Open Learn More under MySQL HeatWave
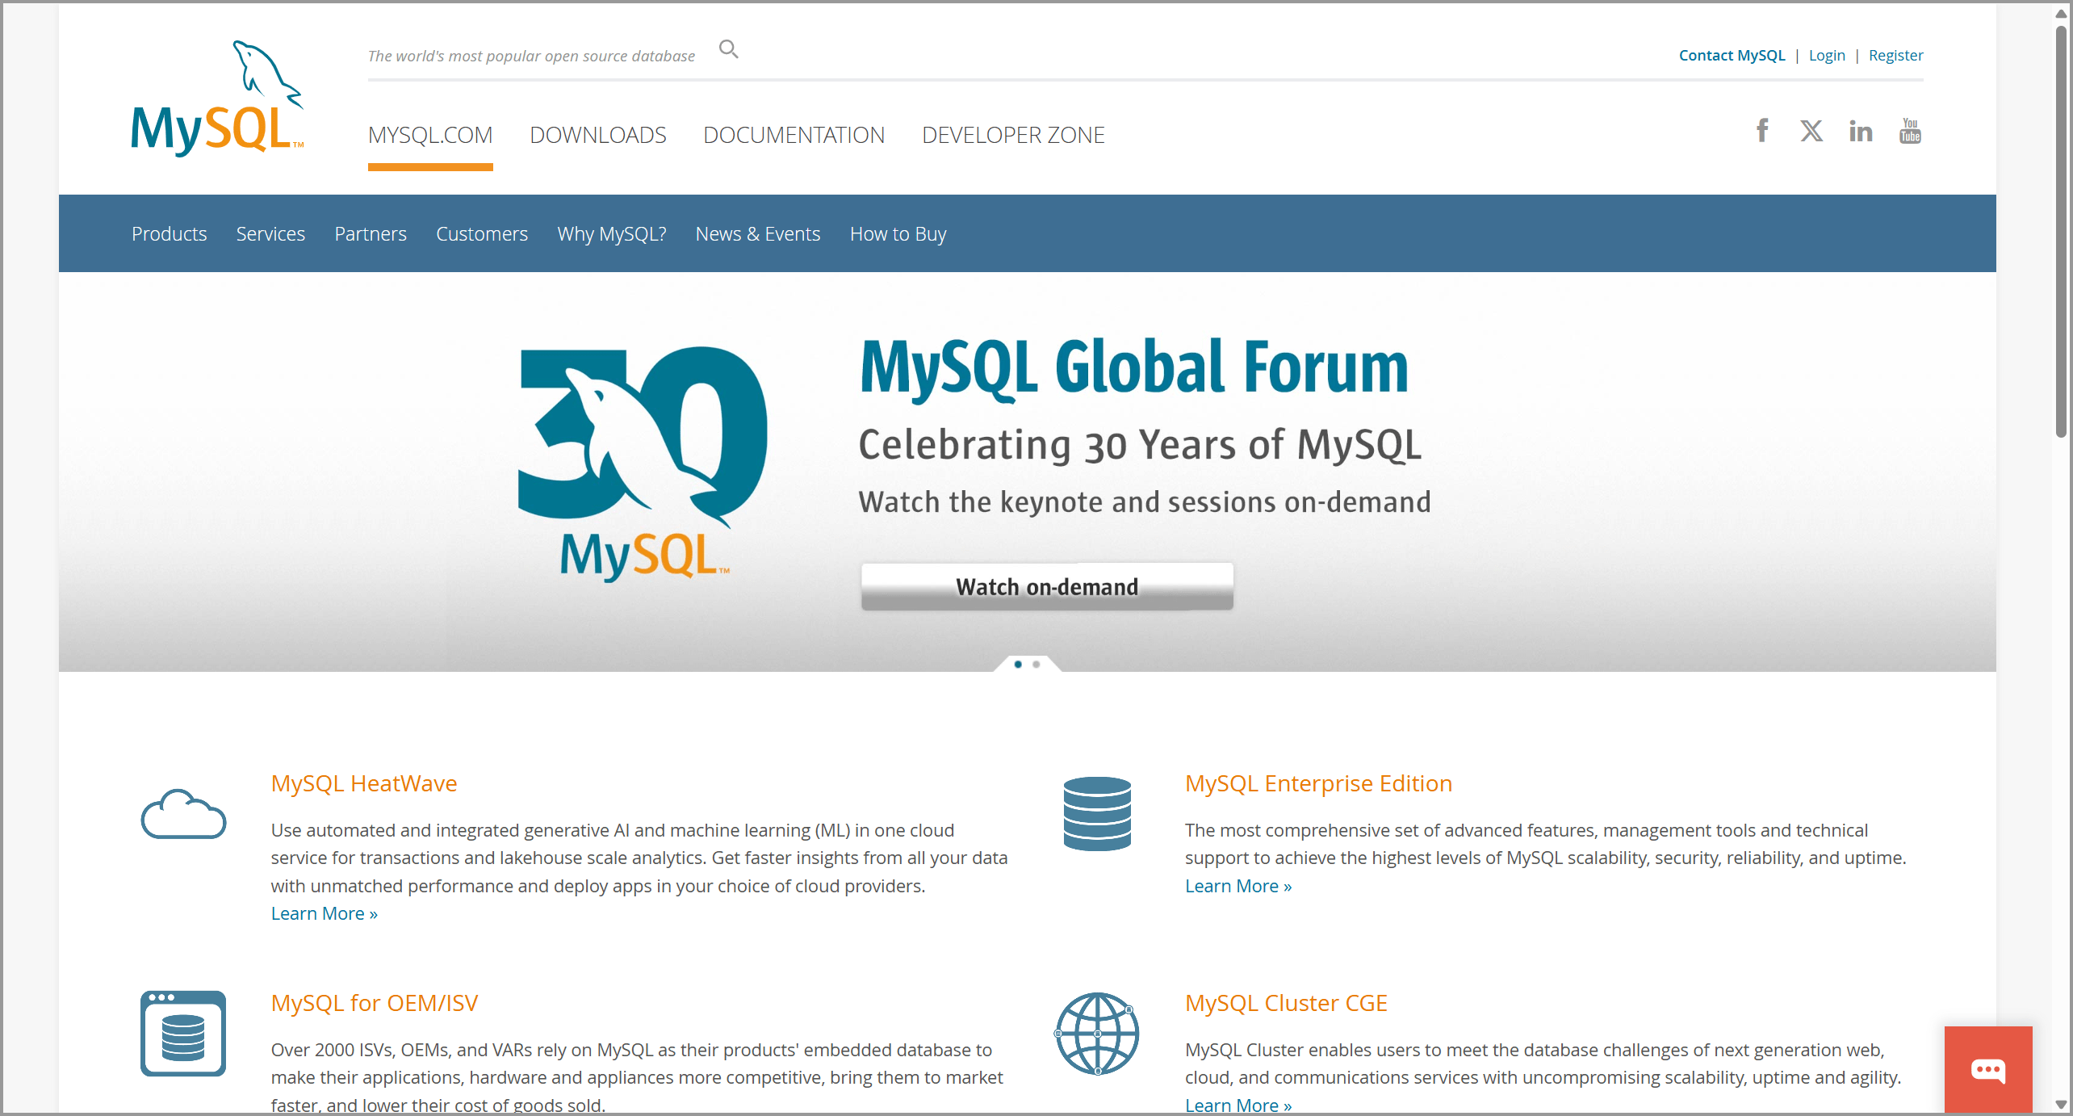 tap(324, 913)
